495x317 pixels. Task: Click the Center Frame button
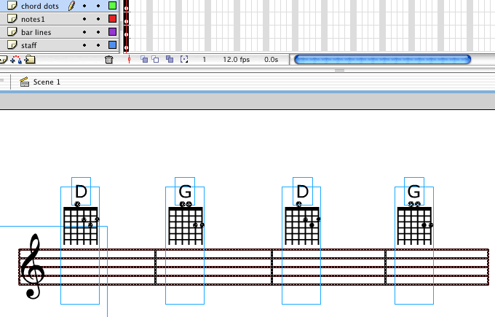130,59
